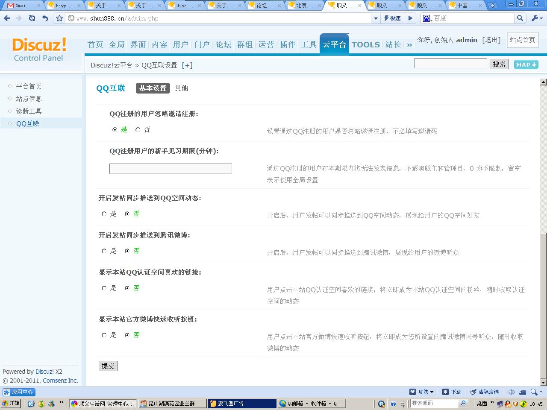This screenshot has height=410, width=547.
Task: Open the address bar history dropdown
Action: tap(376, 18)
